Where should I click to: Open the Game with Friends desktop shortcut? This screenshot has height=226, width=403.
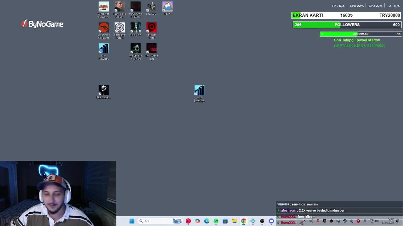coord(104,10)
